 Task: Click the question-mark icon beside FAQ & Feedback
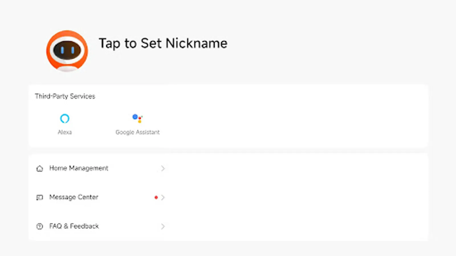coord(40,226)
